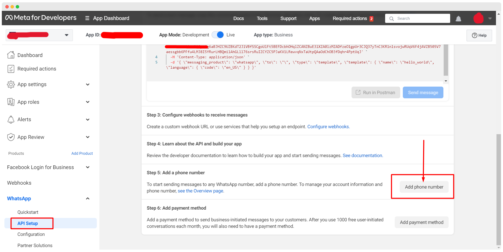This screenshot has width=503, height=252.
Task: Click the Add phone number button
Action: [424, 187]
